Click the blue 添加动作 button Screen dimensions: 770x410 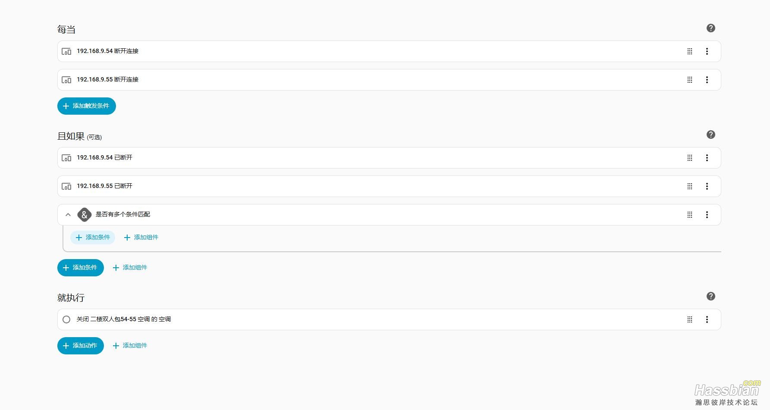pyautogui.click(x=81, y=346)
